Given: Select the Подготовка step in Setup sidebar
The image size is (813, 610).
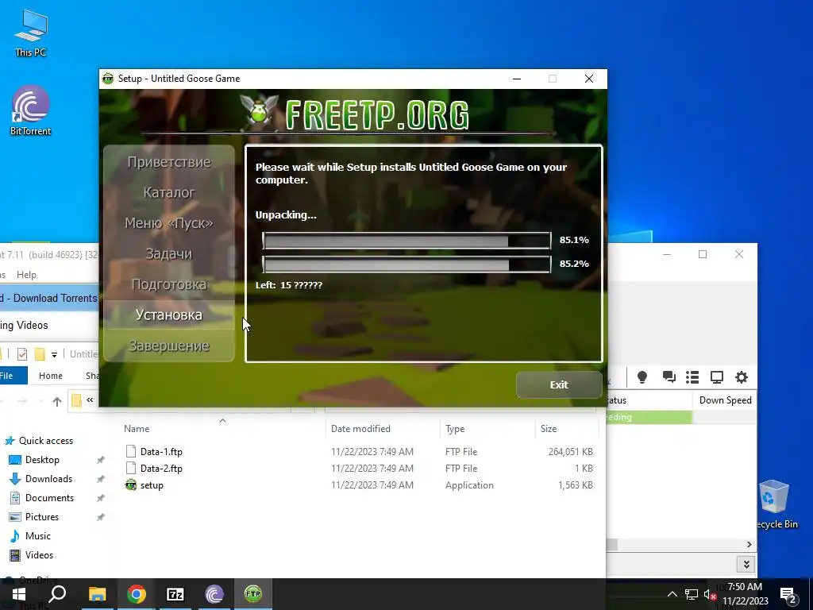Looking at the screenshot, I should (169, 284).
